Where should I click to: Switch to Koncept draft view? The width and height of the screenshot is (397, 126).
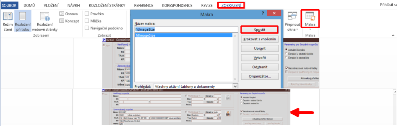[69, 21]
